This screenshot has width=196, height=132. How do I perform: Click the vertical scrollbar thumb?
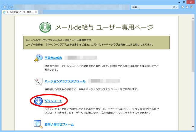[x=193, y=46]
